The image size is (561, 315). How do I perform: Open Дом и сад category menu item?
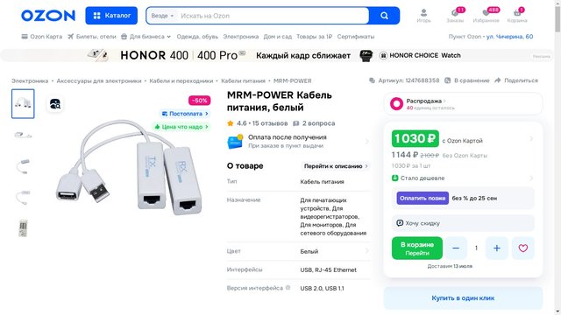(x=278, y=37)
